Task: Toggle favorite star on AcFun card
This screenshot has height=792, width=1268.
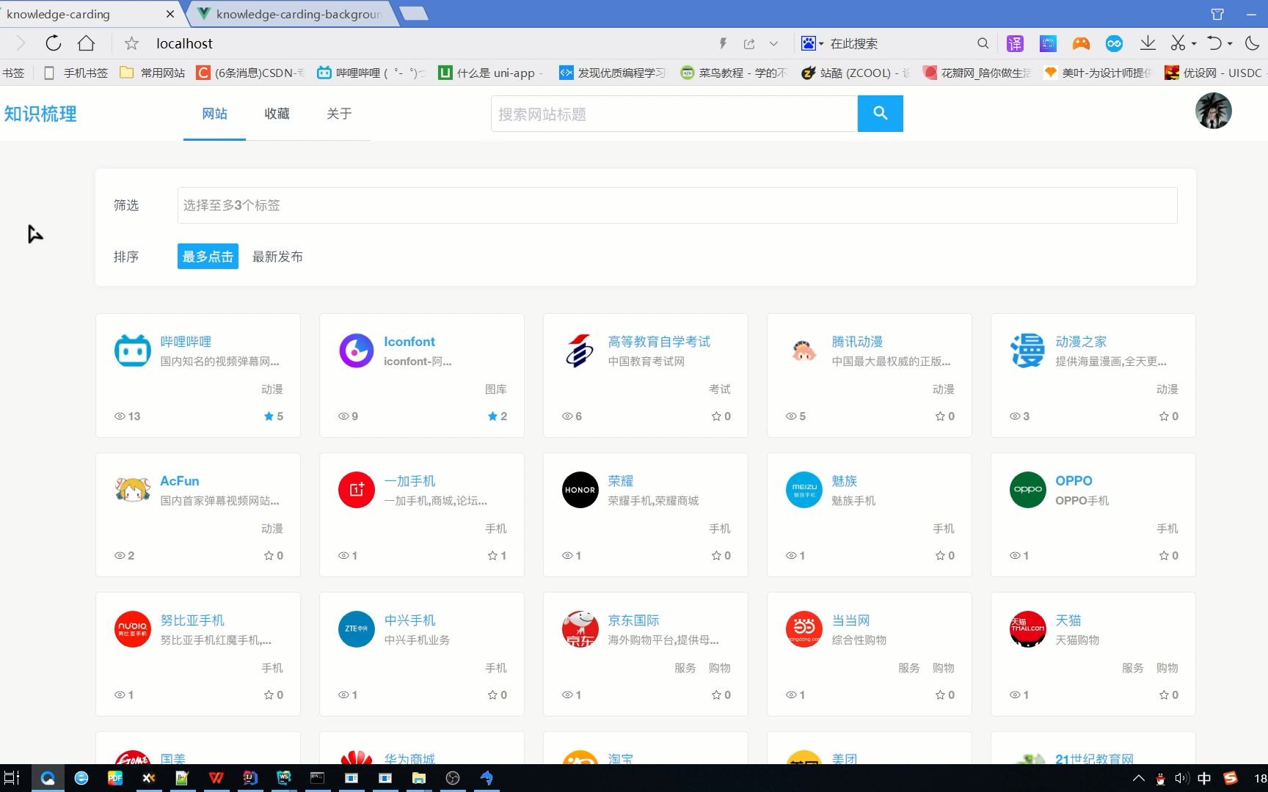Action: (x=269, y=555)
